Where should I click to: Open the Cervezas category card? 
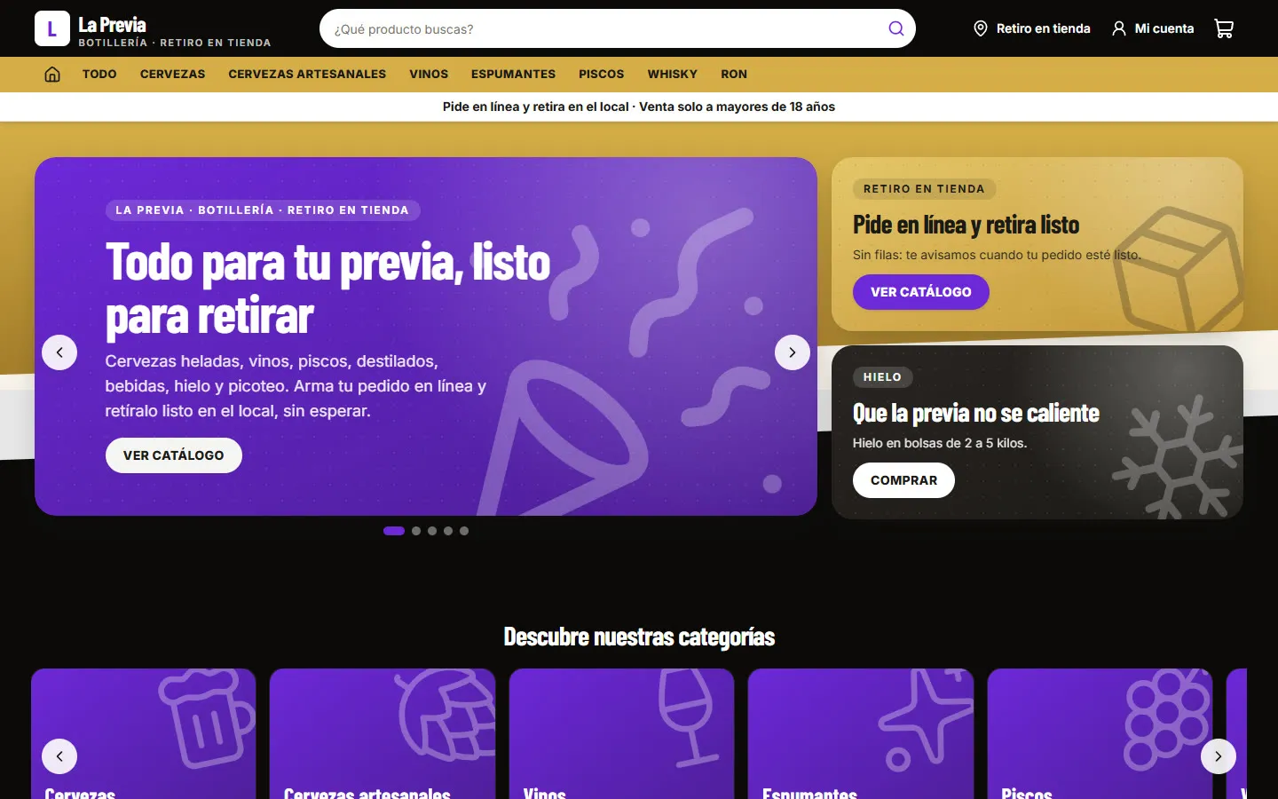[144, 734]
